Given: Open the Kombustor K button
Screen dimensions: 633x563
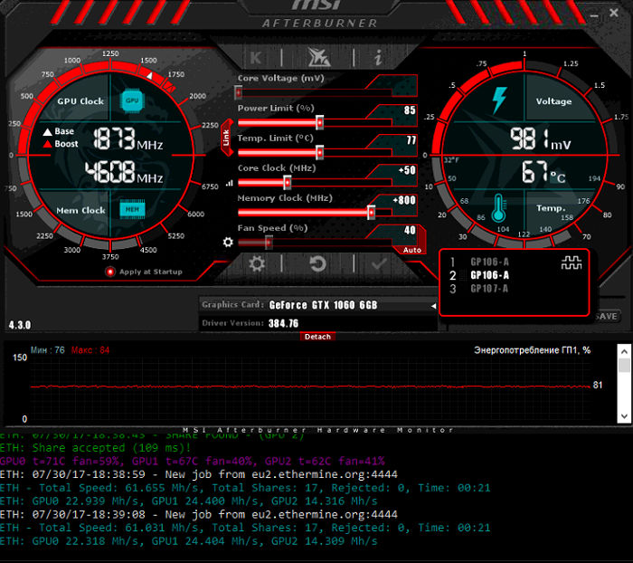Looking at the screenshot, I should coord(256,58).
